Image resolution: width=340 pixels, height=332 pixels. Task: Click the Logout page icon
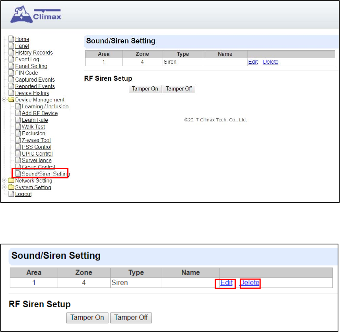11,194
